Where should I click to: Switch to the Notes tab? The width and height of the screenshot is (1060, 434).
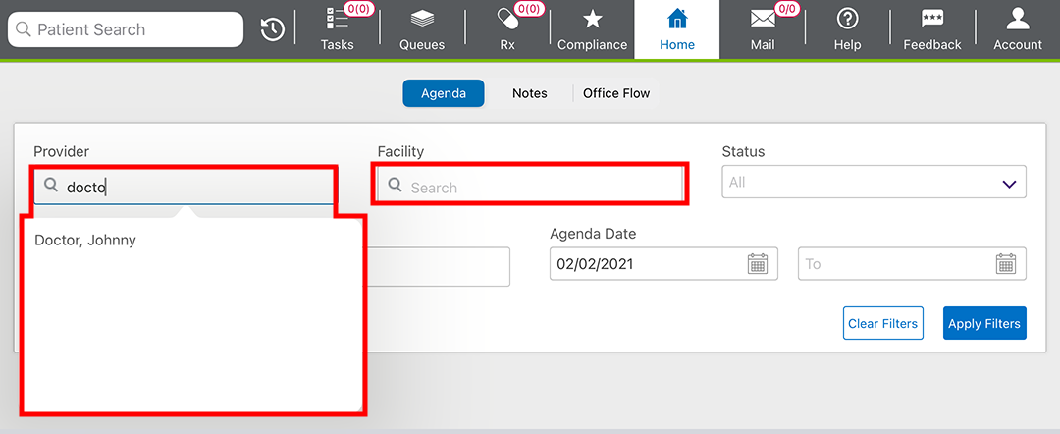[529, 93]
